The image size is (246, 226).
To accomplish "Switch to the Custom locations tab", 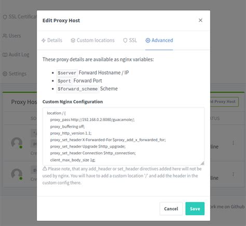I will [92, 41].
